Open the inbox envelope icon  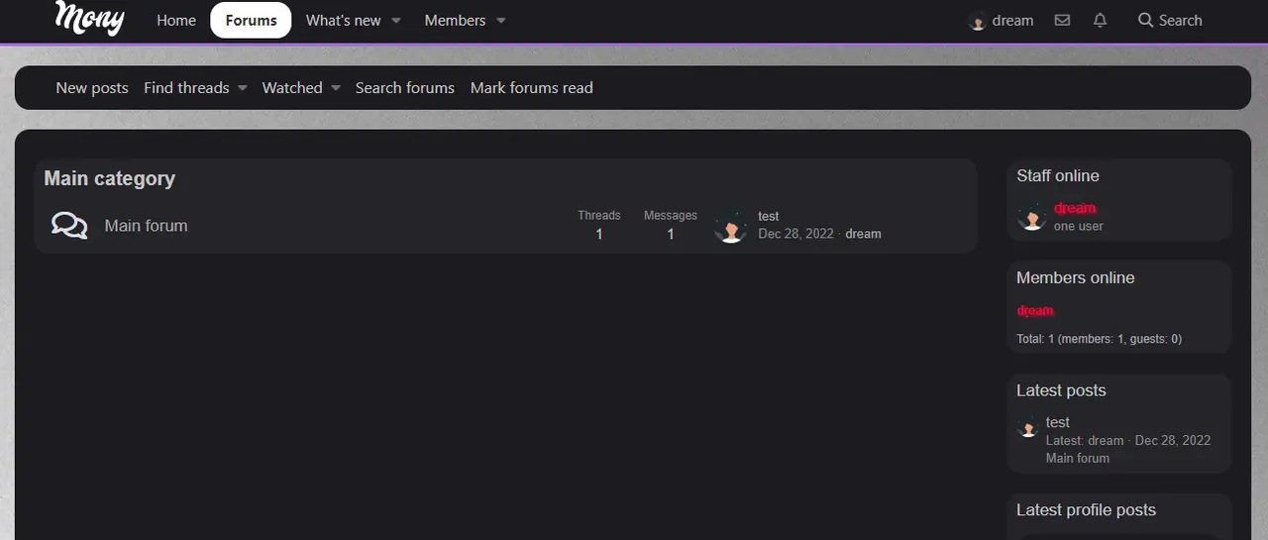1062,20
